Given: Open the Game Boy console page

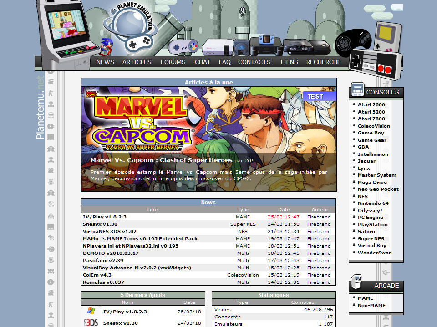Looking at the screenshot, I should (371, 133).
